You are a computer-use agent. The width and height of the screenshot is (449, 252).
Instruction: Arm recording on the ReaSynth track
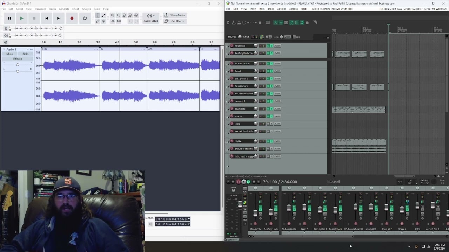[x=232, y=46]
